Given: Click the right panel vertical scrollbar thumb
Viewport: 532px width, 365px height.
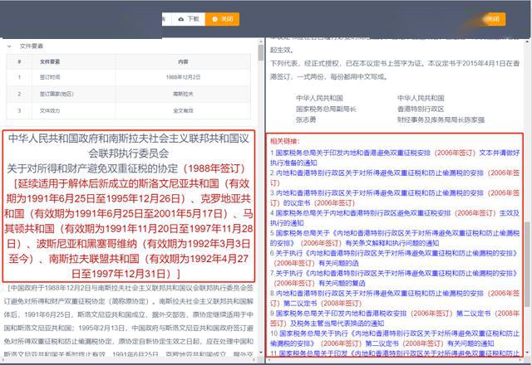Looking at the screenshot, I should pyautogui.click(x=527, y=264).
